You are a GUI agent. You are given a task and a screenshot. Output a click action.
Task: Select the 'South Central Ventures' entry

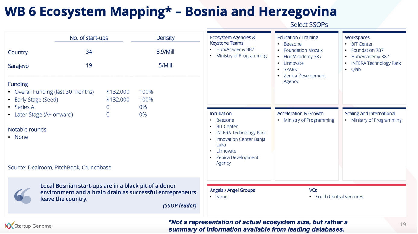(x=339, y=197)
